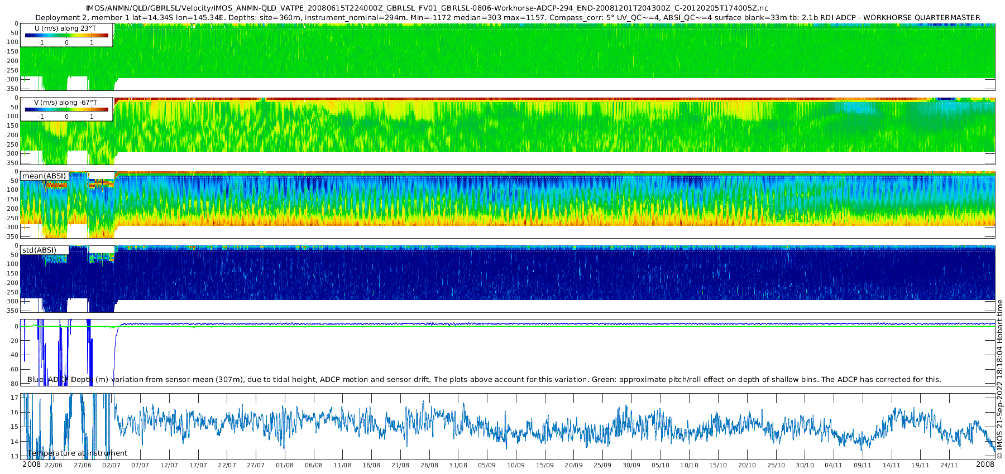Click the '22/07' date tick label
1005x474 pixels.
[x=227, y=465]
